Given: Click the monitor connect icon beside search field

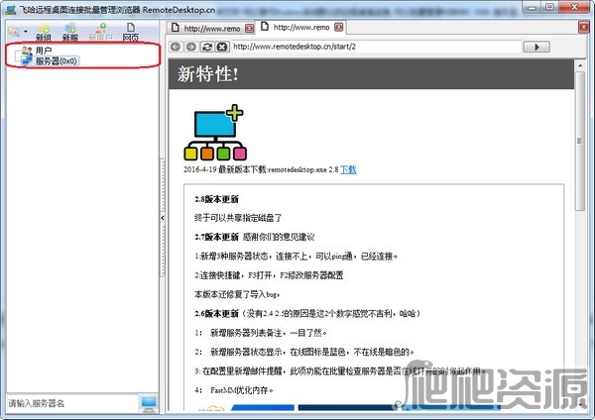Looking at the screenshot, I should click(149, 404).
